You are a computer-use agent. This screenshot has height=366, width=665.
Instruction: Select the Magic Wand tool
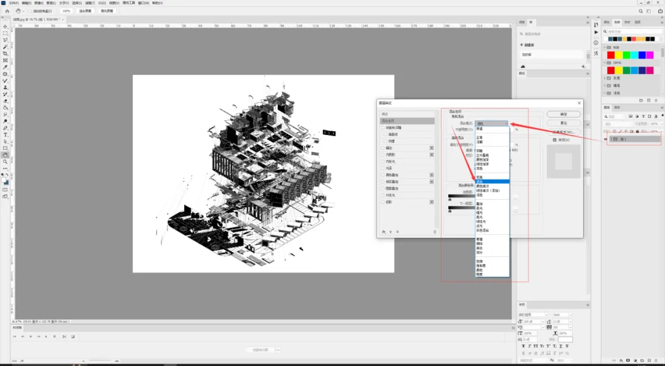click(6, 47)
